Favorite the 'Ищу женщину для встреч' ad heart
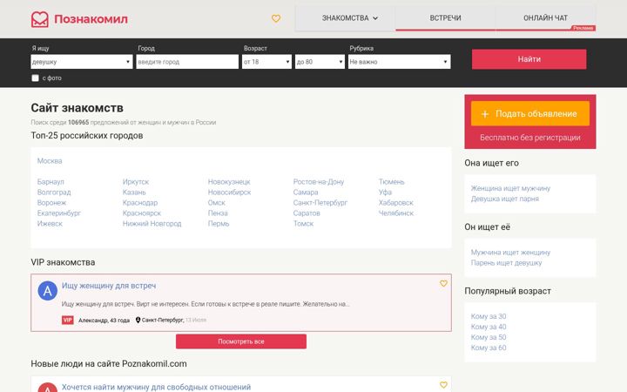627x392 pixels. click(443, 283)
